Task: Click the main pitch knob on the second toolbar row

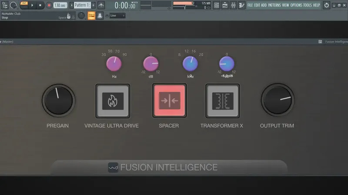Action: point(81,16)
